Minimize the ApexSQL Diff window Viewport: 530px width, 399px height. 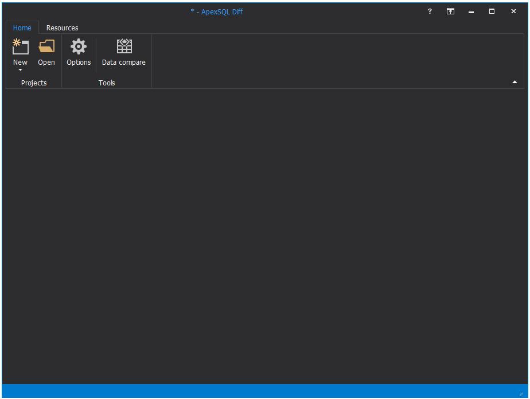[471, 11]
